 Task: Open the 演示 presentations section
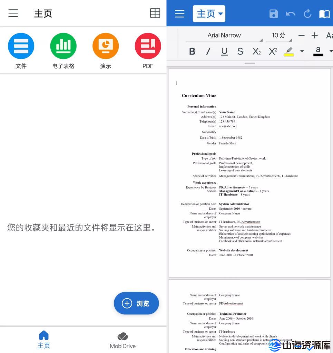click(x=106, y=46)
